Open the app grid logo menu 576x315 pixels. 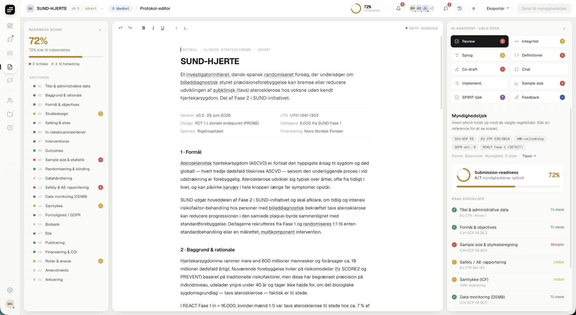point(10,10)
